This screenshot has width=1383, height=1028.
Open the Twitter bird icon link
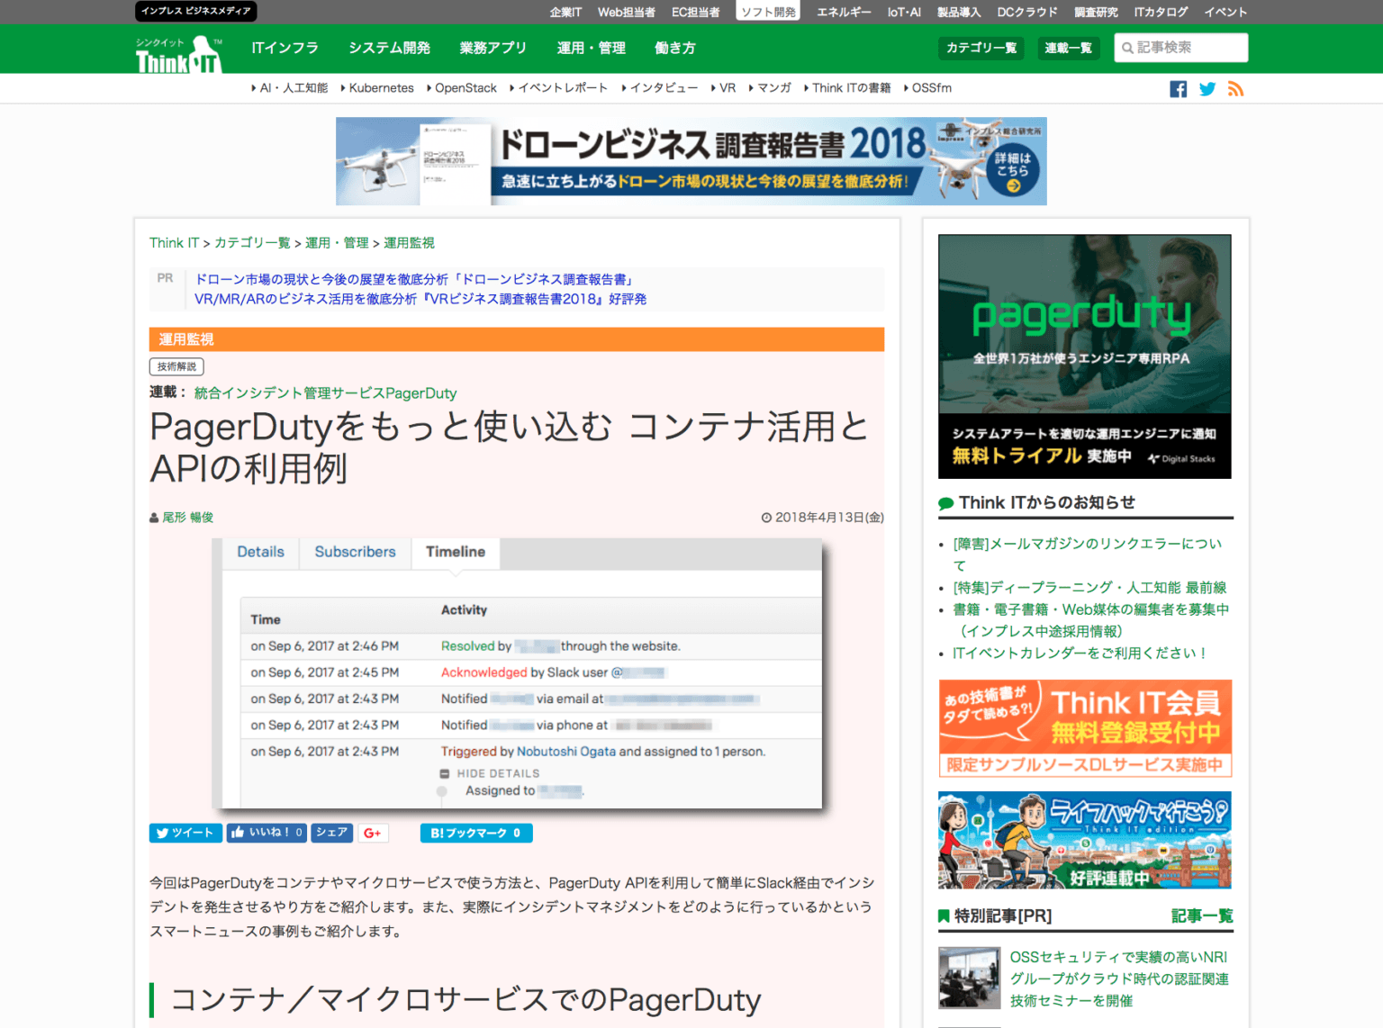[x=1207, y=89]
